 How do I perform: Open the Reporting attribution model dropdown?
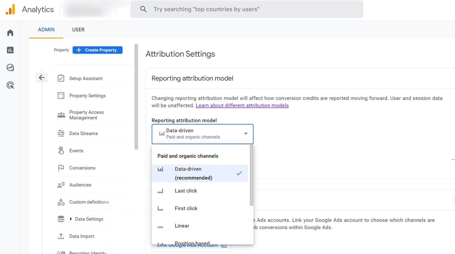(x=245, y=134)
